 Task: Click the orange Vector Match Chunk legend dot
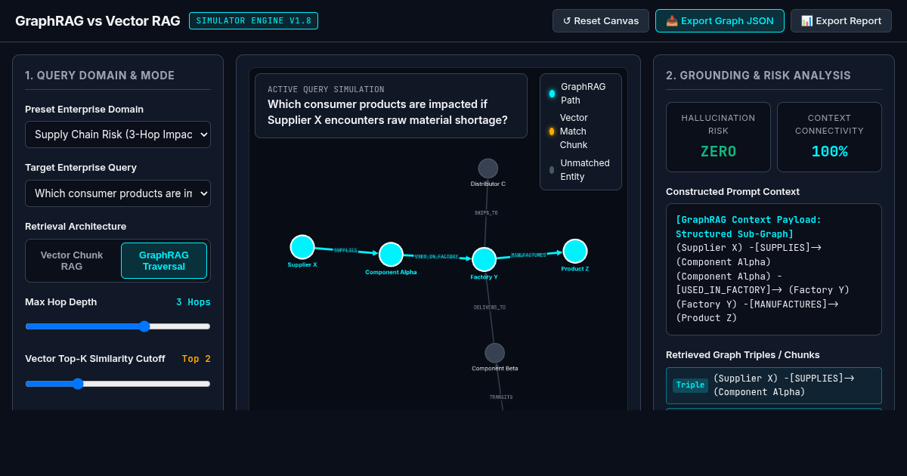(552, 131)
